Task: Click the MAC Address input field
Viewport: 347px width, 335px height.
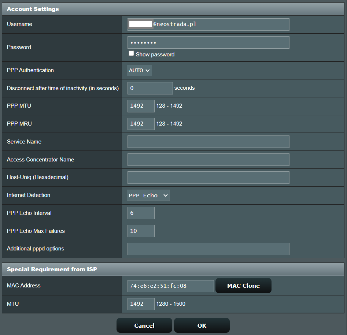Action: click(x=170, y=286)
